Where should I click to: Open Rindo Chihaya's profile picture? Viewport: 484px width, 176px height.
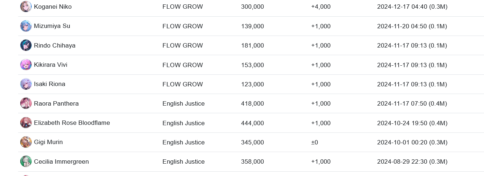pyautogui.click(x=26, y=45)
